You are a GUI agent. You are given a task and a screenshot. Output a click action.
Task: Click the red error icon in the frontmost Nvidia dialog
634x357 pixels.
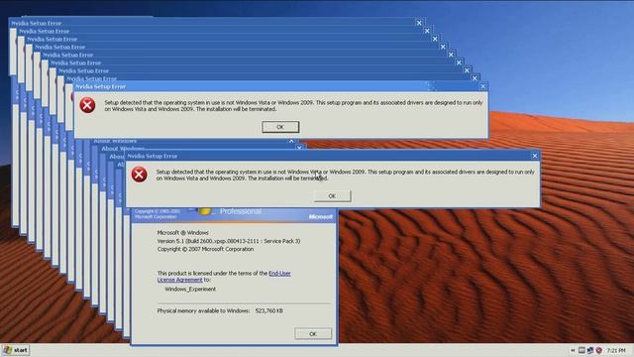pyautogui.click(x=139, y=175)
